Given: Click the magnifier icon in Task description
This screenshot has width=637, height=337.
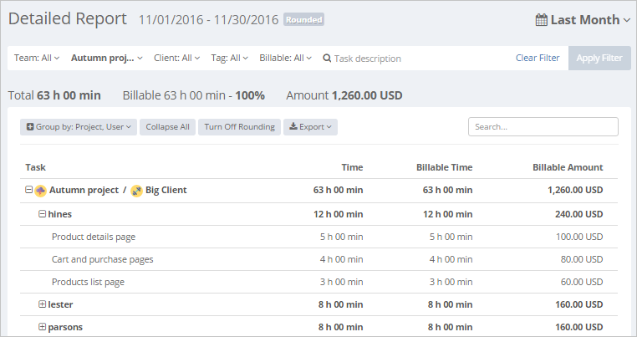Looking at the screenshot, I should [327, 59].
